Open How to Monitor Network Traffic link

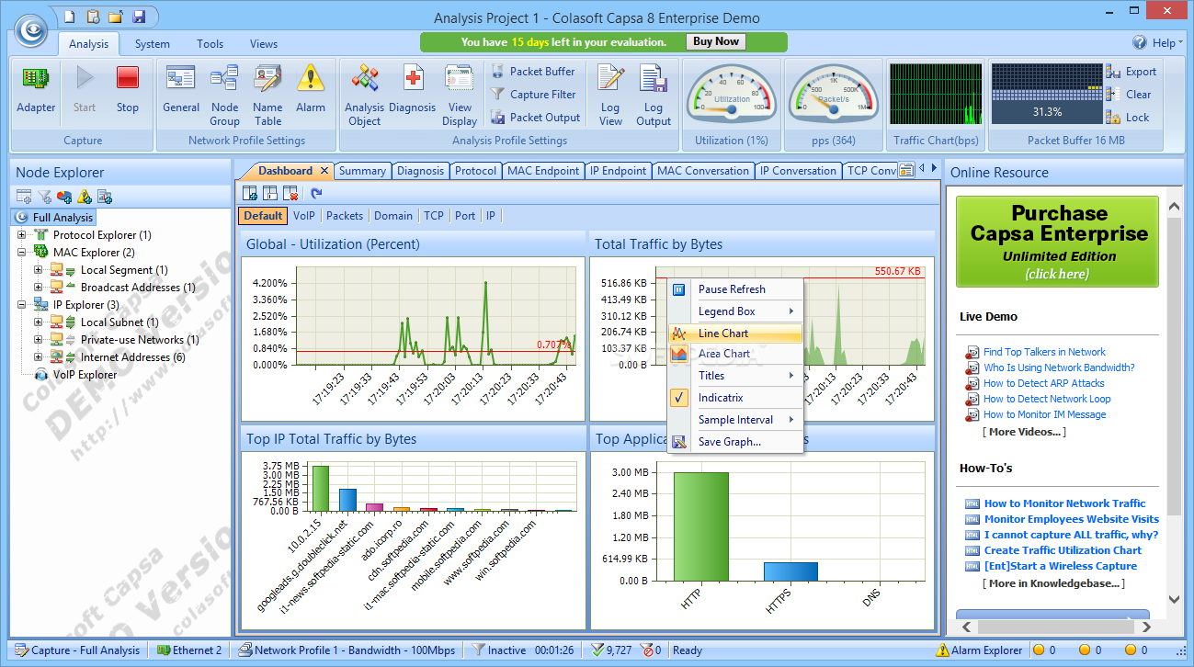[1064, 503]
